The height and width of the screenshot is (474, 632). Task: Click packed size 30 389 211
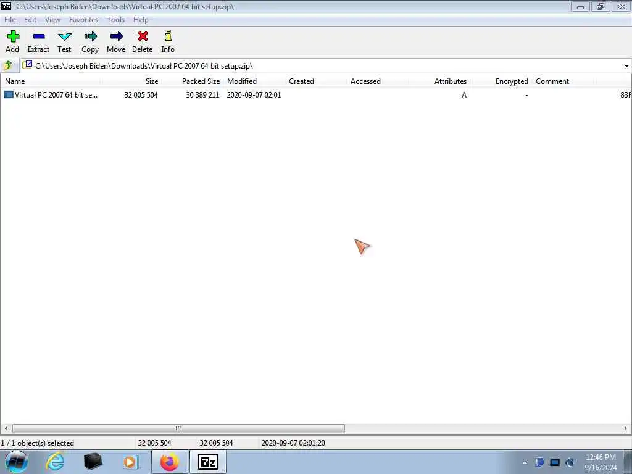click(x=202, y=94)
